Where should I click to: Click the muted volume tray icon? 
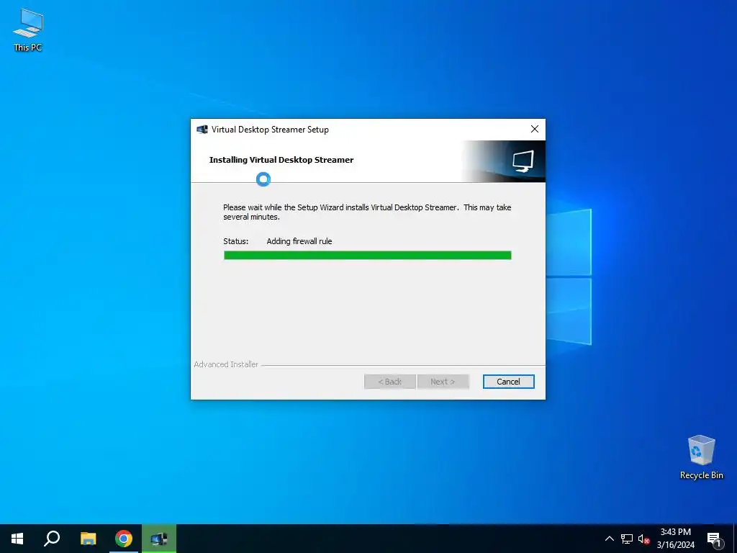643,539
